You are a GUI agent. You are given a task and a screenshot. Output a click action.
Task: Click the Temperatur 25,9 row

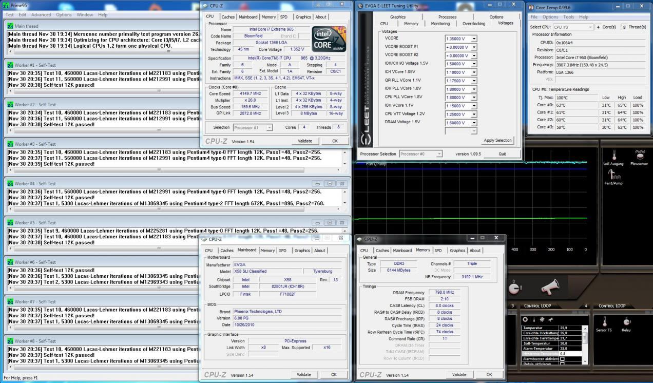point(551,328)
